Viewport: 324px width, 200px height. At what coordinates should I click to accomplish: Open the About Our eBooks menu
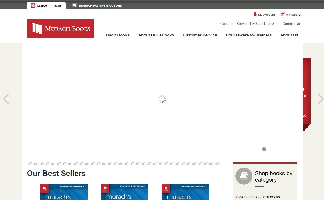click(x=156, y=35)
